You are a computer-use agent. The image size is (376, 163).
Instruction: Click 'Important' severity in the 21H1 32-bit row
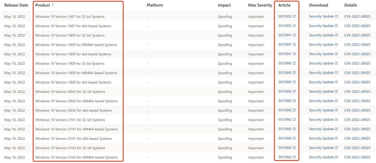coord(256,120)
